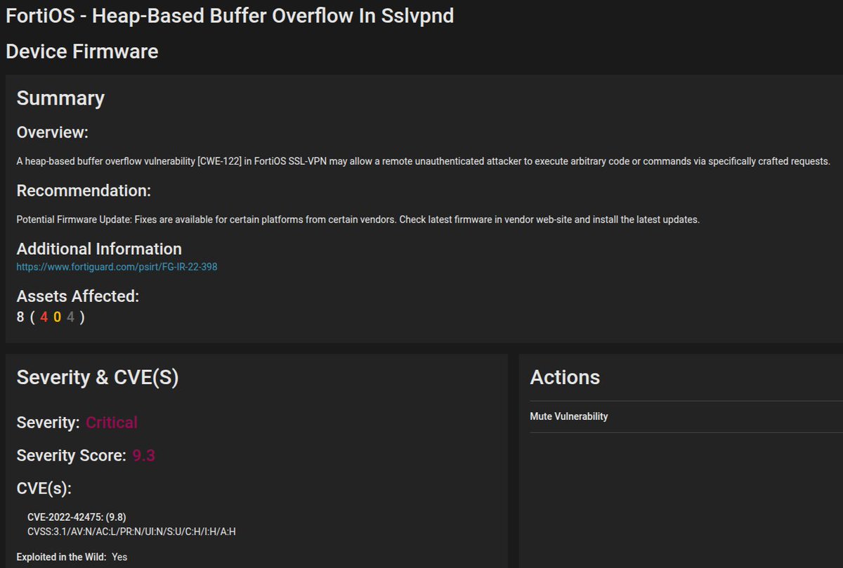Click the Severity & CVE(S) heading
Screen dimensions: 843x568
pos(98,378)
